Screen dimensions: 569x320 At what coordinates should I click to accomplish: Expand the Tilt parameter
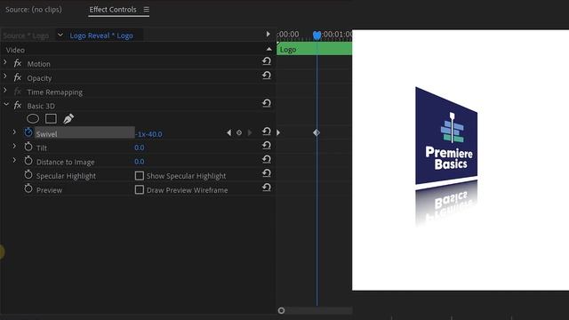(14, 146)
